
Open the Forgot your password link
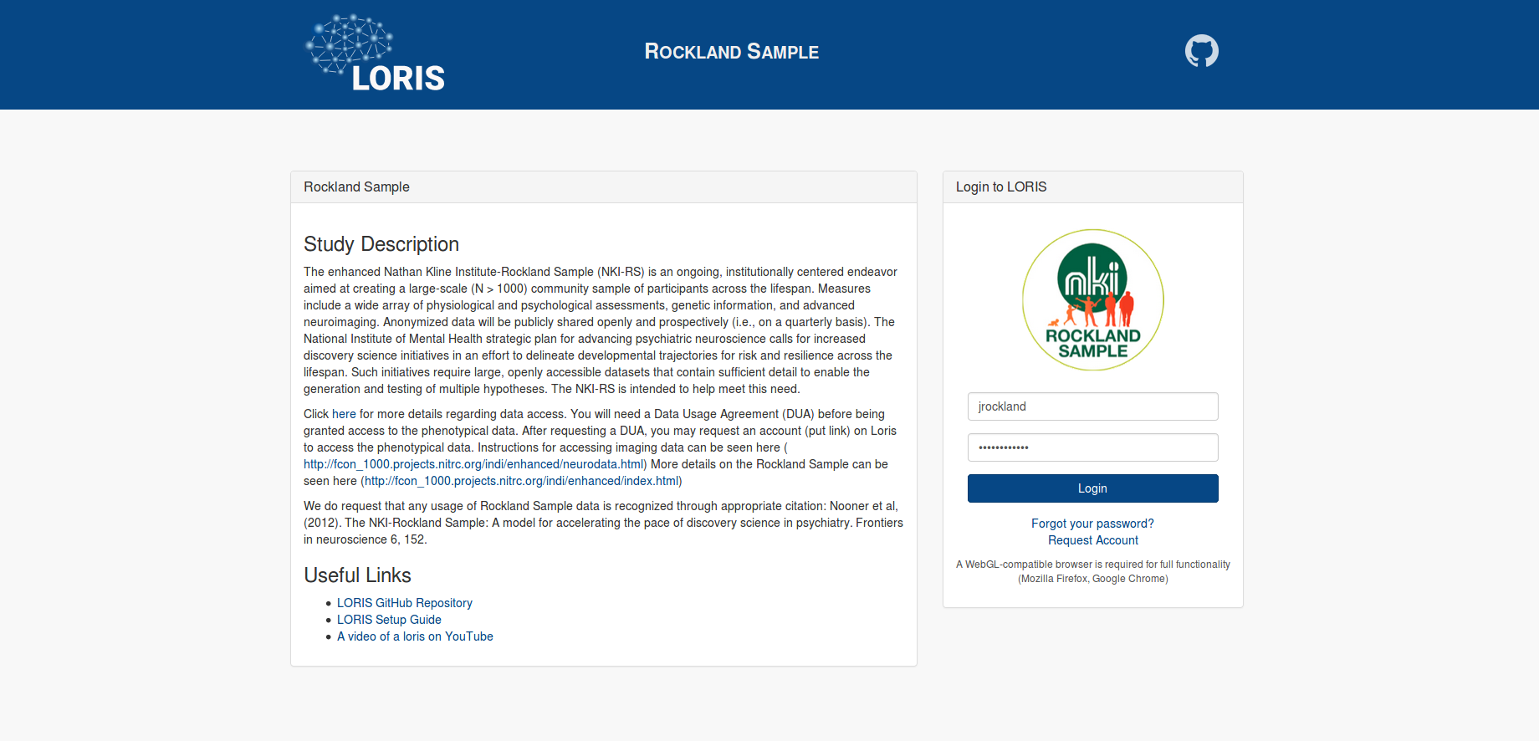click(x=1092, y=524)
